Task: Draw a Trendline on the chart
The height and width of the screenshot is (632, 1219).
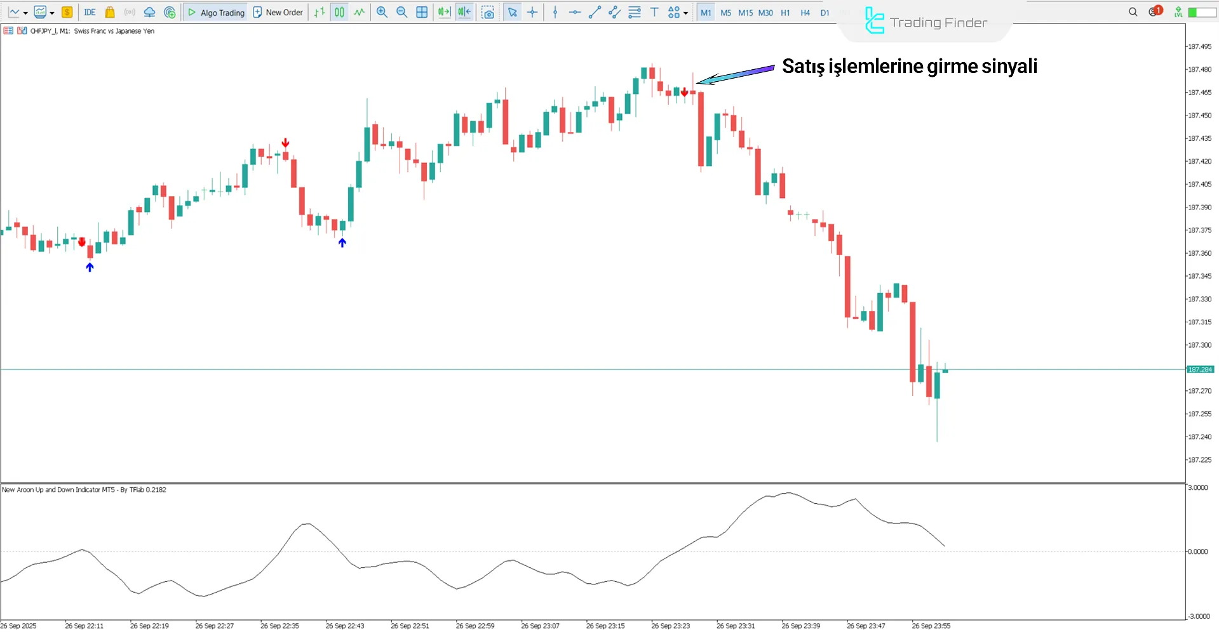Action: [595, 11]
